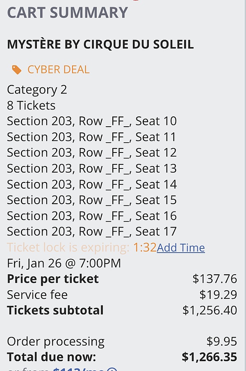The image size is (246, 371).
Task: Select the Category 2 text line
Action: [37, 89]
